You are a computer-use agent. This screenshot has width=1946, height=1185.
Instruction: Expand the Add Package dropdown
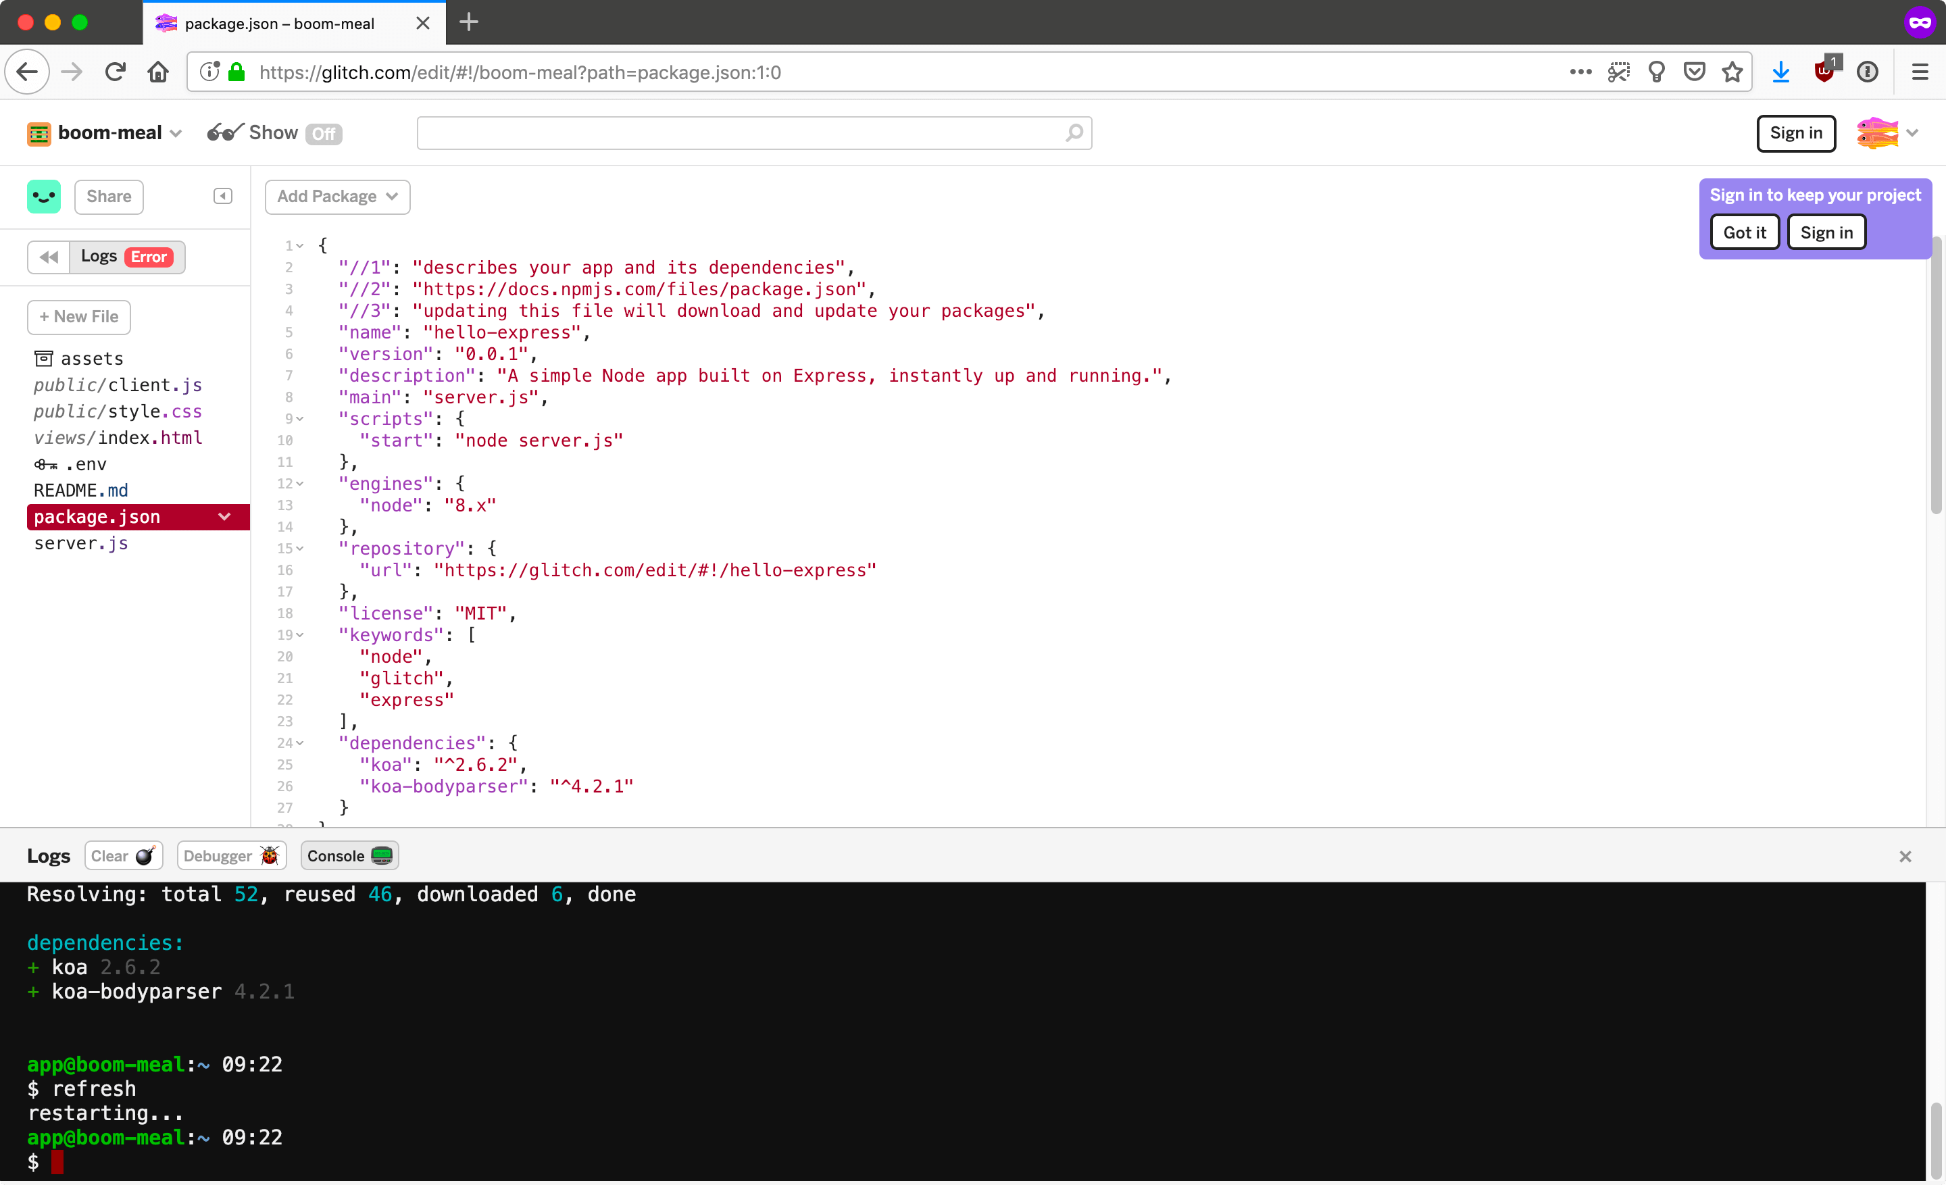[x=337, y=196]
